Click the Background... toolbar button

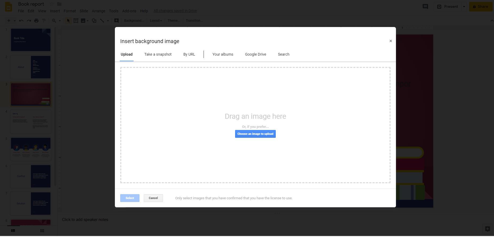point(134,21)
